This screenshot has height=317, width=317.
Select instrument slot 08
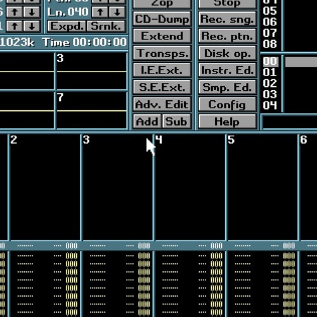click(x=270, y=44)
